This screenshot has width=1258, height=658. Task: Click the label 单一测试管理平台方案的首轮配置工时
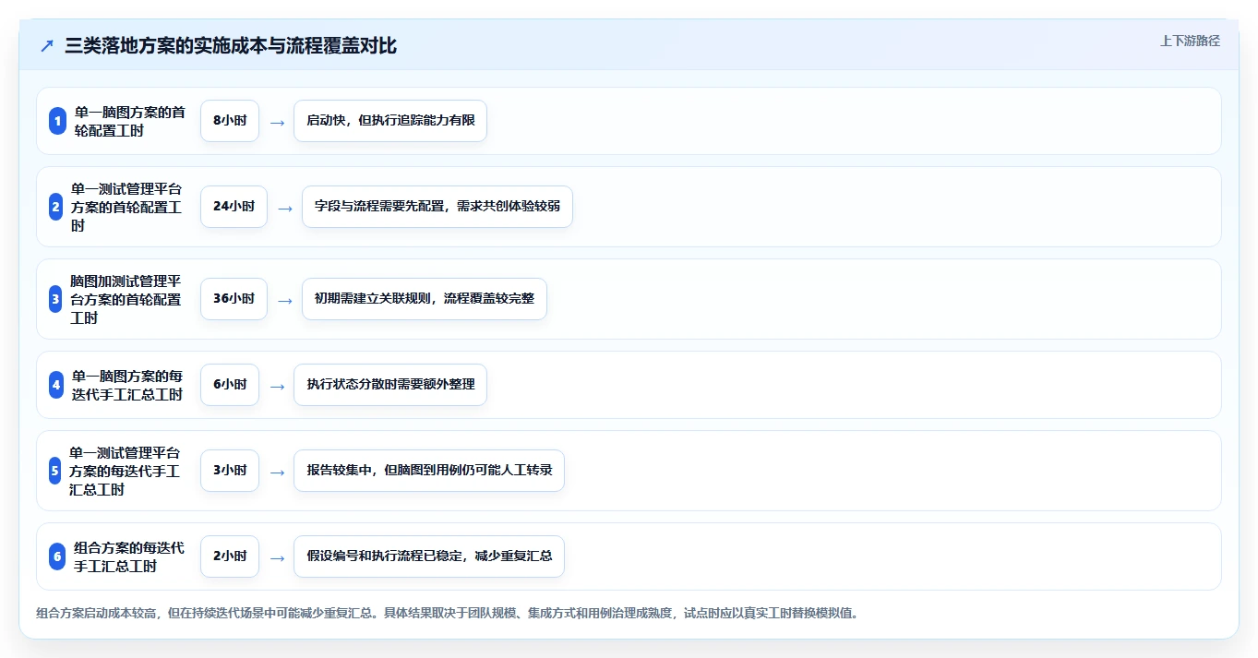(126, 207)
